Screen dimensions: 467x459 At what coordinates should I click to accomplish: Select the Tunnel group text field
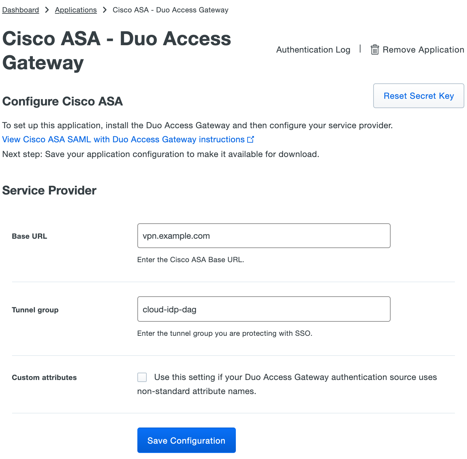(264, 309)
